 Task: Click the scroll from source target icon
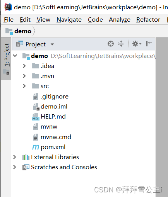(111, 44)
